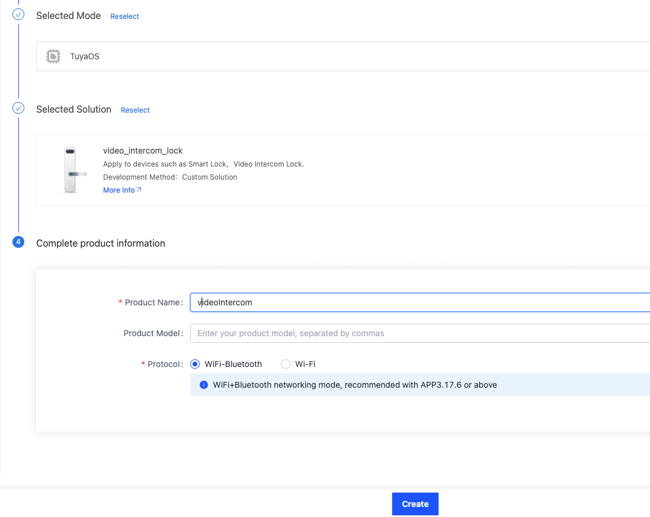
Task: Click the TuyaOS mode card
Action: (344, 56)
